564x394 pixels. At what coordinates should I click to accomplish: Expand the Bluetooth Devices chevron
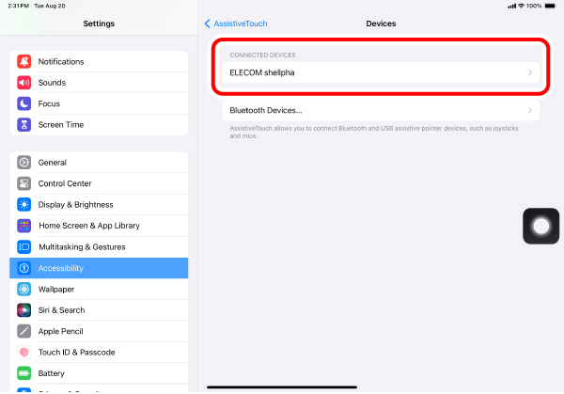click(x=530, y=110)
